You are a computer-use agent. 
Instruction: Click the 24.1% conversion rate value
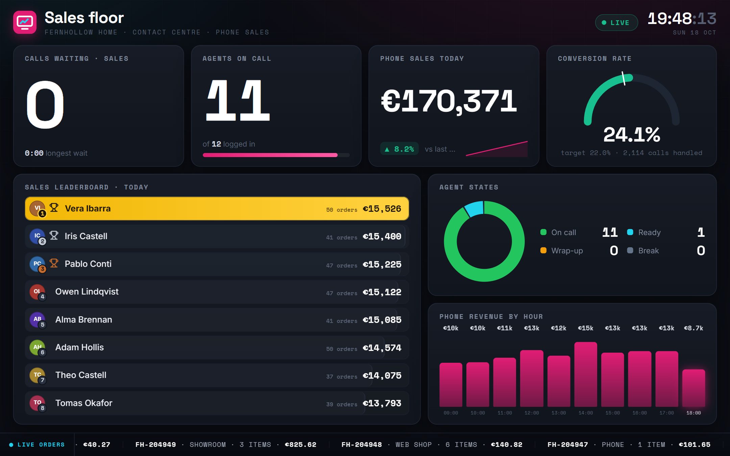point(632,134)
